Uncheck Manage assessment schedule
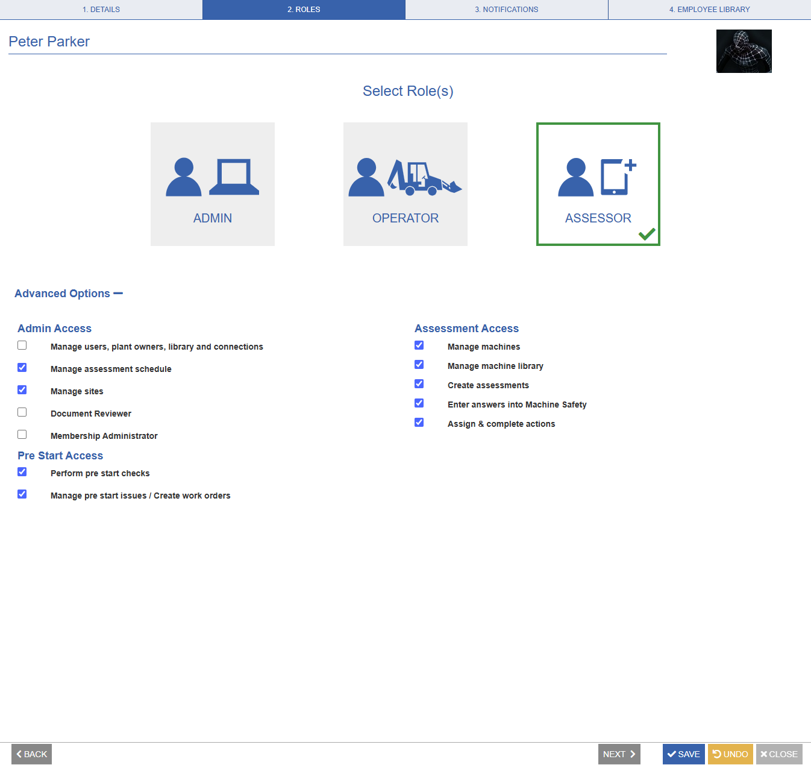Image resolution: width=811 pixels, height=765 pixels. click(22, 368)
